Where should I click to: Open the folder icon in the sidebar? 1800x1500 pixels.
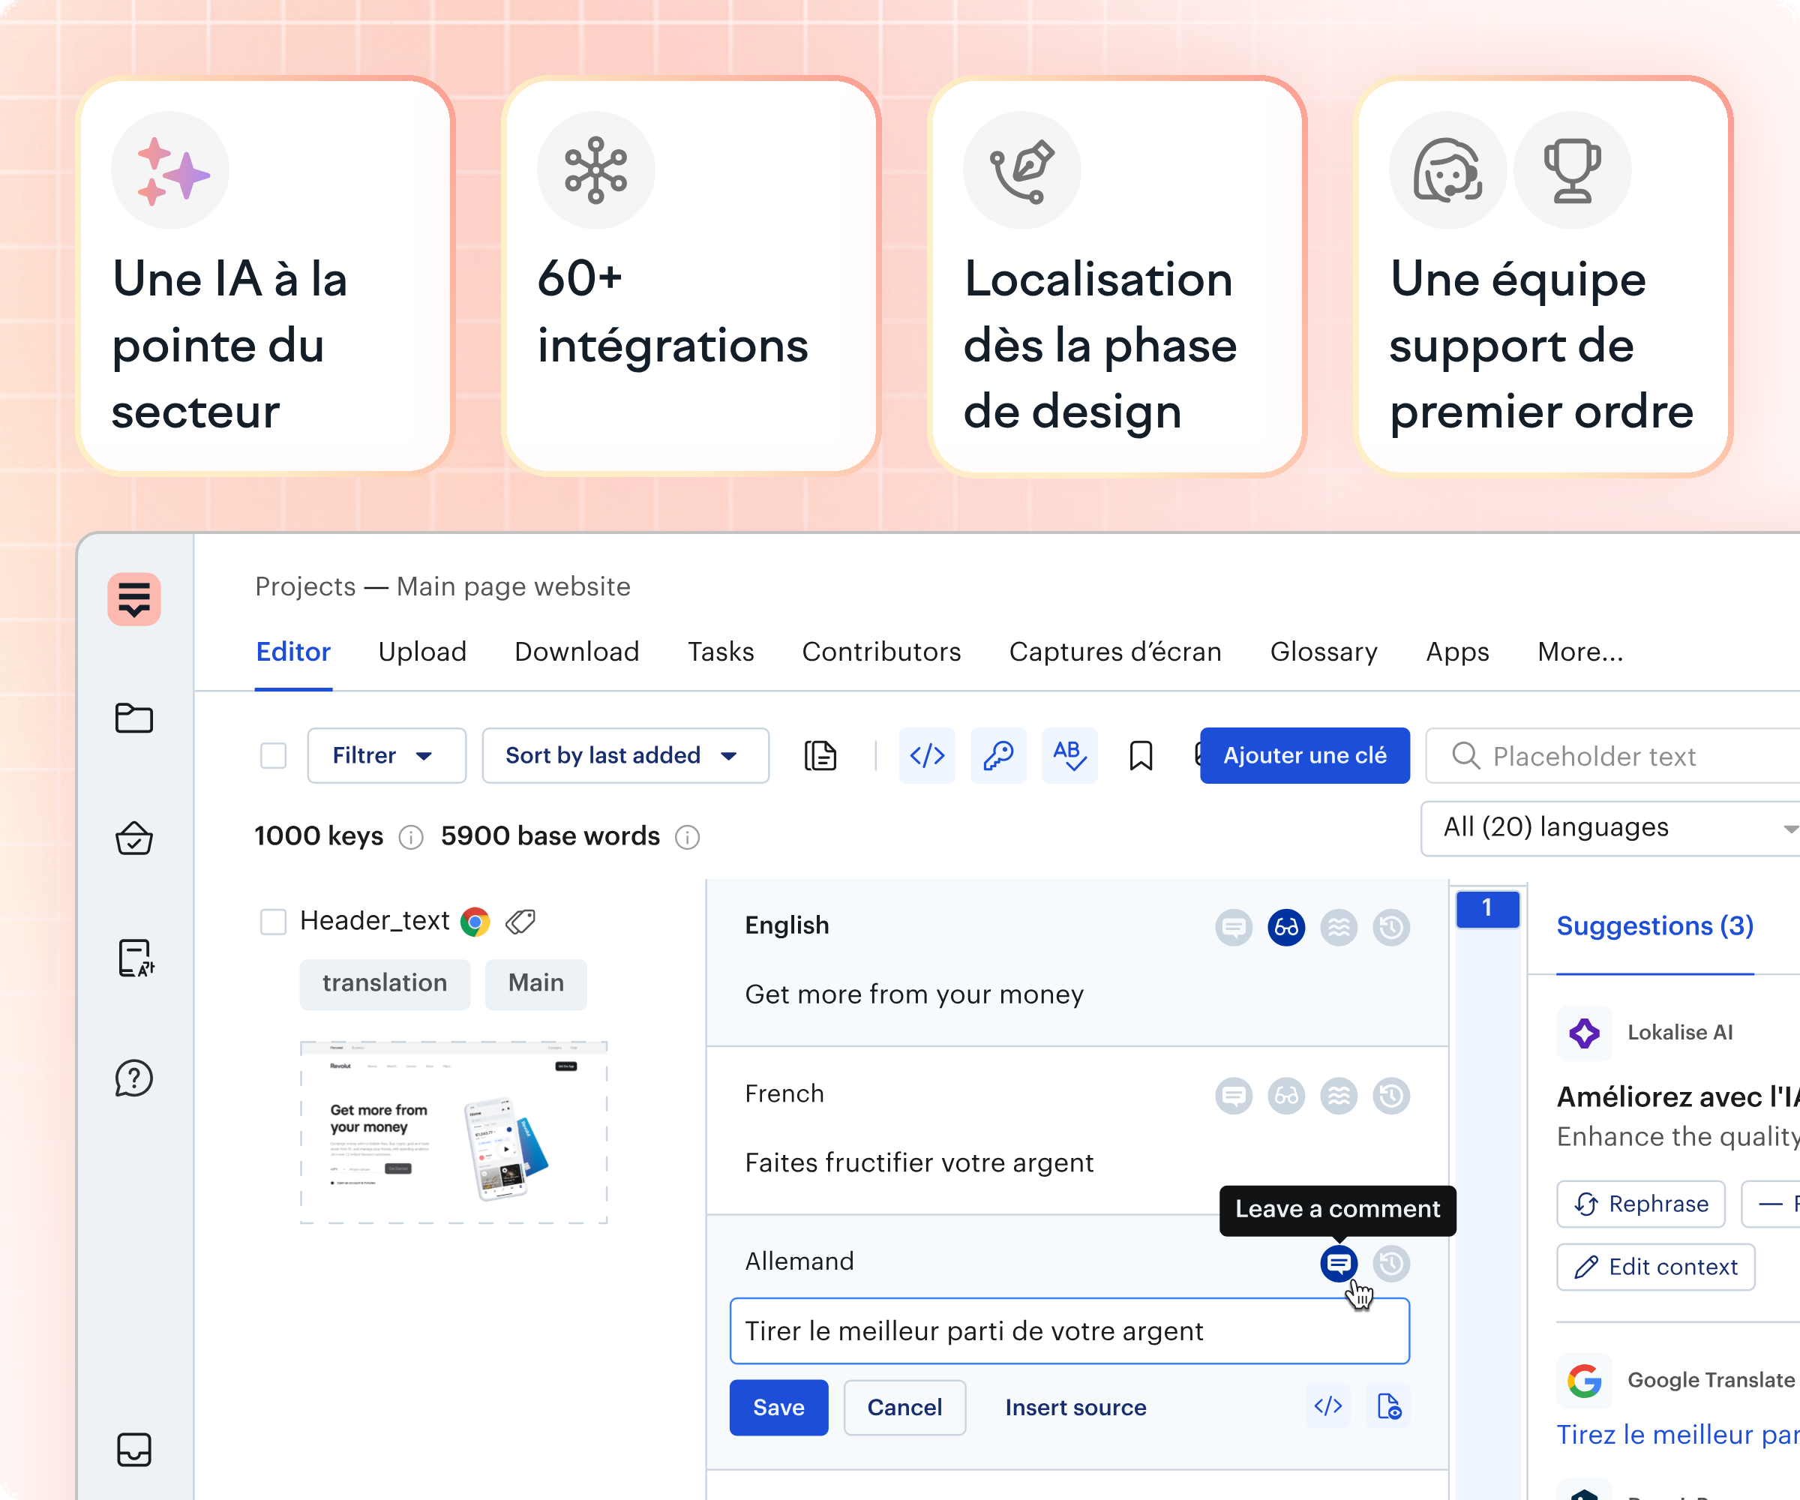(x=133, y=718)
